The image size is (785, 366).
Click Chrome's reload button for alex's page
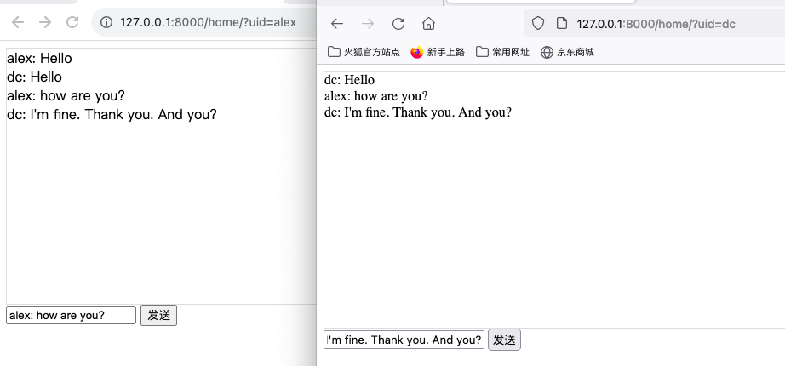[72, 22]
